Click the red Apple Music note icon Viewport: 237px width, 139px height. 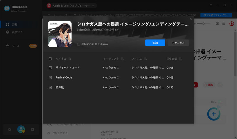coord(49,6)
